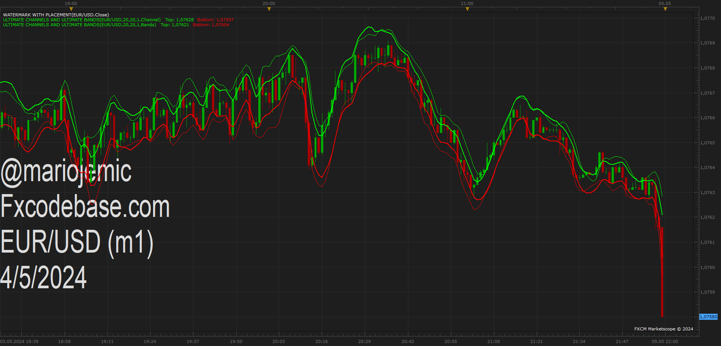Click the 21:47 time axis label

[x=622, y=341]
